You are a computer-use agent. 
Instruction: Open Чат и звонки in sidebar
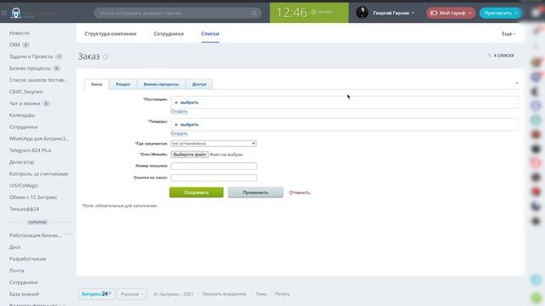point(25,104)
